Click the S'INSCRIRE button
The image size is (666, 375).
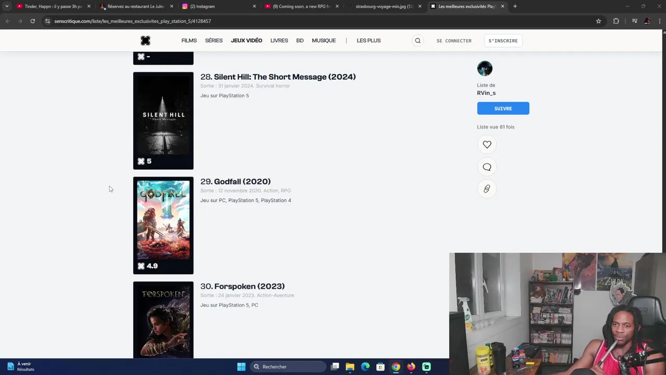pos(503,41)
